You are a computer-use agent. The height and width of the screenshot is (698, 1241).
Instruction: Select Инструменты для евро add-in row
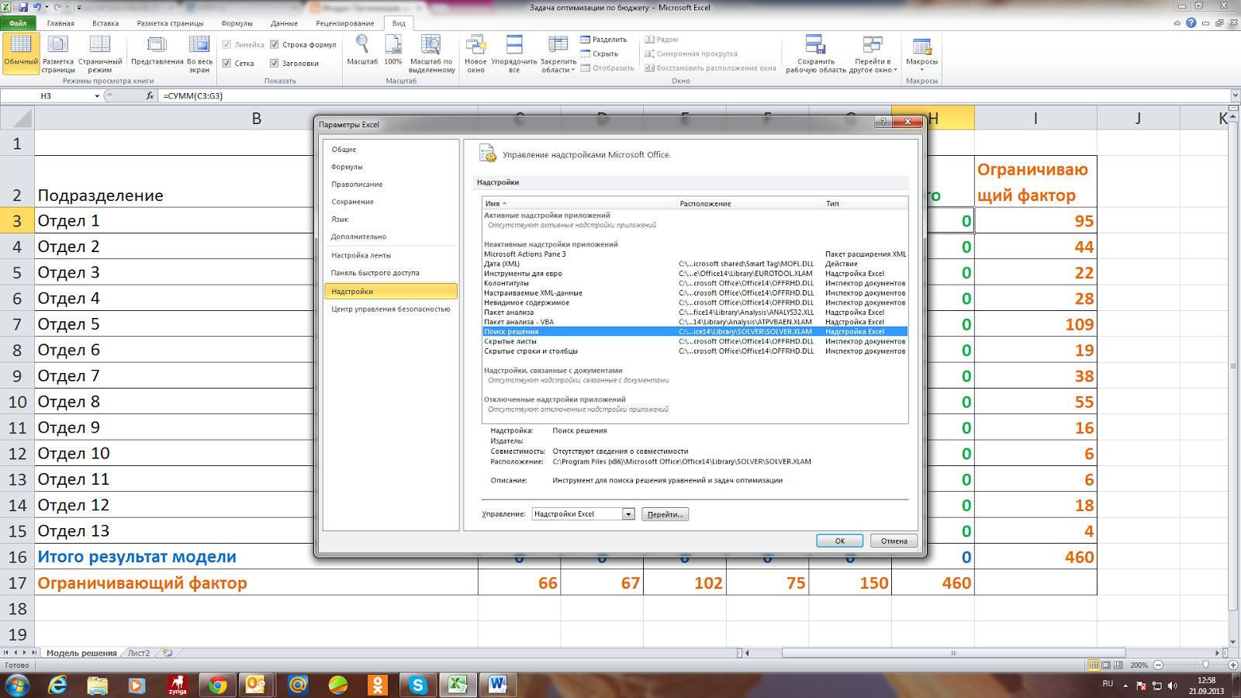695,273
